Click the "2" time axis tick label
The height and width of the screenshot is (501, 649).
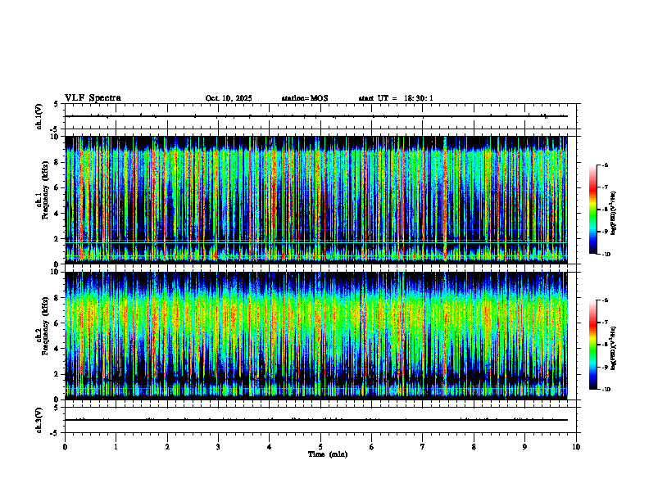point(167,447)
